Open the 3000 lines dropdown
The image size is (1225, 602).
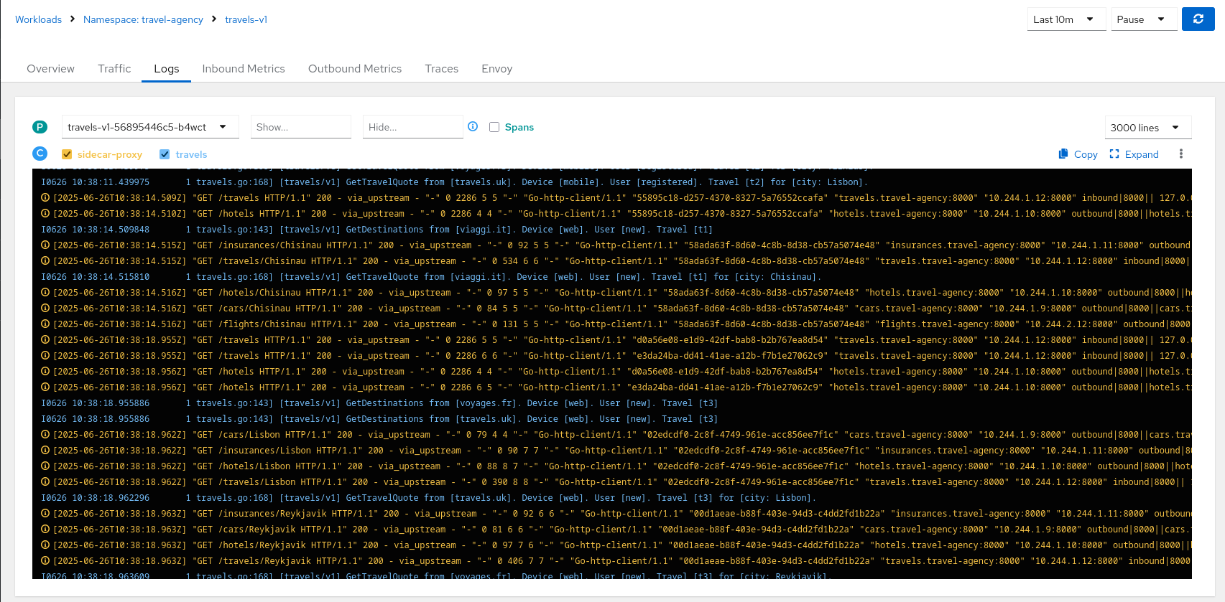tap(1147, 128)
